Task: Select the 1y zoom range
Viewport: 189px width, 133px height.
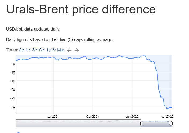Action: (49, 50)
